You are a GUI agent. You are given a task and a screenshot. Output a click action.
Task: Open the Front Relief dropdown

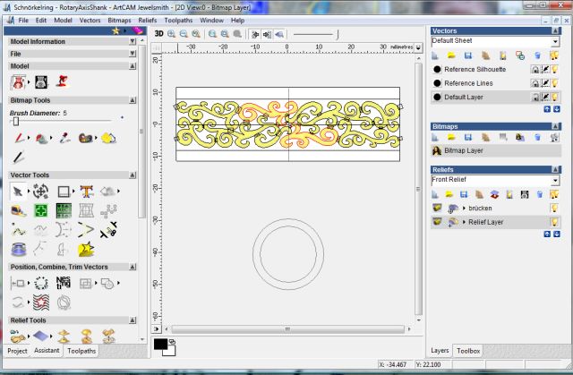pyautogui.click(x=556, y=180)
